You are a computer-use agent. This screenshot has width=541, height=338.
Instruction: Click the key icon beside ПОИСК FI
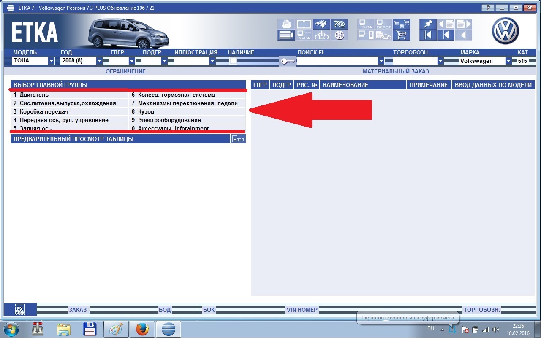tap(288, 62)
